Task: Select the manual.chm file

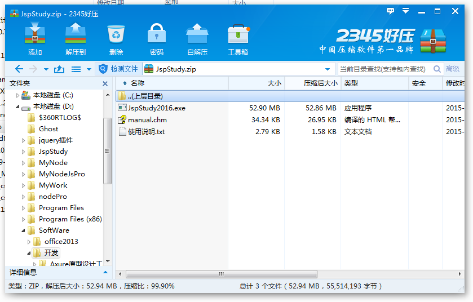Action: click(147, 120)
